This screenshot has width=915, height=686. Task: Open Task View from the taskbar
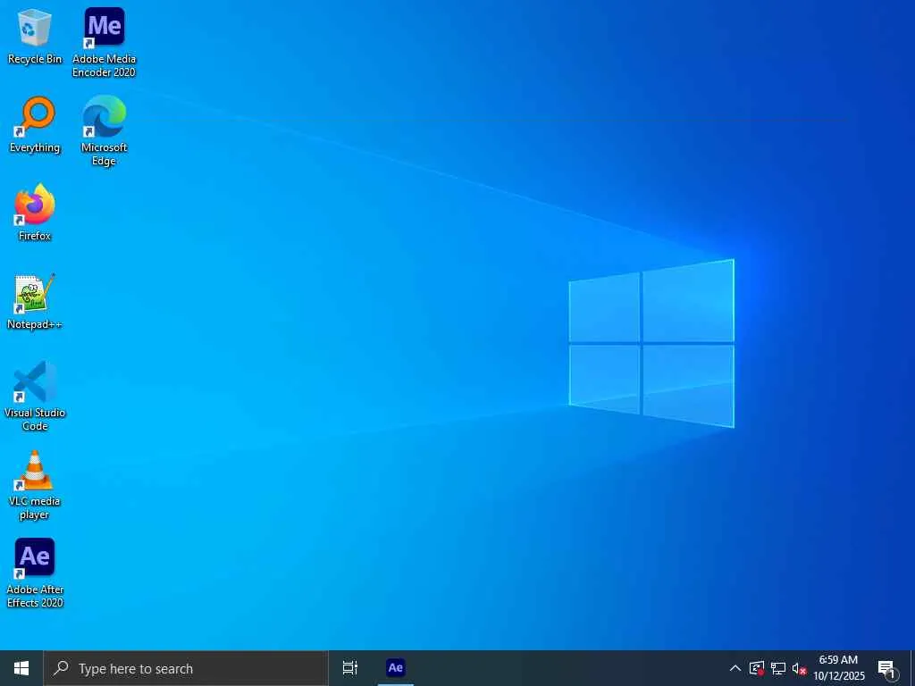point(350,668)
